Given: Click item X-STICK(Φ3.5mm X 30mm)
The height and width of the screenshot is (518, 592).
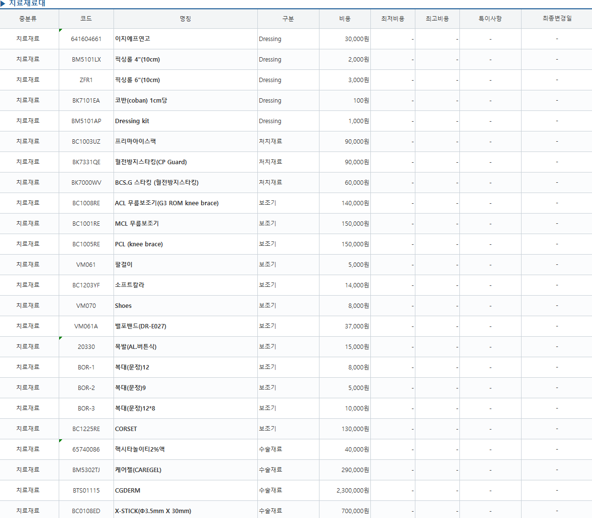Looking at the screenshot, I should click(x=153, y=511).
